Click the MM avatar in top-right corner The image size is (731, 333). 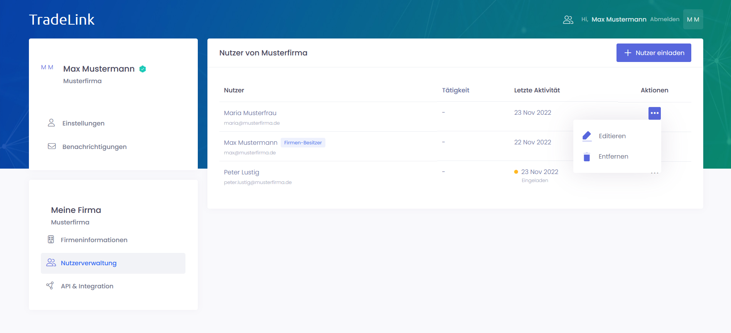693,19
